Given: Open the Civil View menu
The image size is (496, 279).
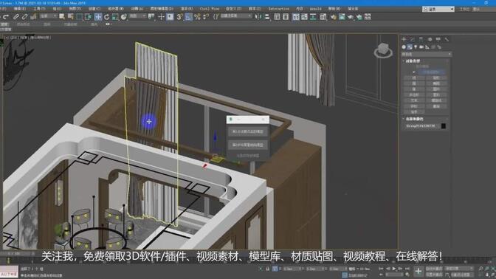Looking at the screenshot, I should click(x=209, y=9).
